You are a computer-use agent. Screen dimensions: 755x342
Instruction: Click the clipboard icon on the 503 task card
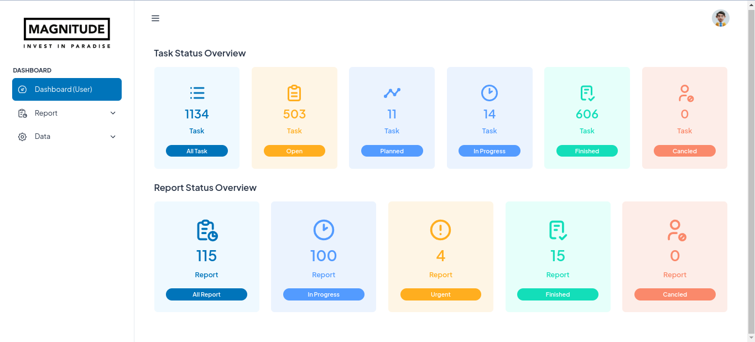pos(294,92)
